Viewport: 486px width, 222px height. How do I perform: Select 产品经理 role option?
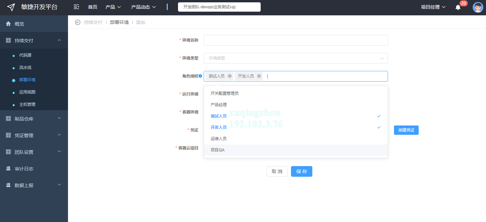[x=296, y=105]
